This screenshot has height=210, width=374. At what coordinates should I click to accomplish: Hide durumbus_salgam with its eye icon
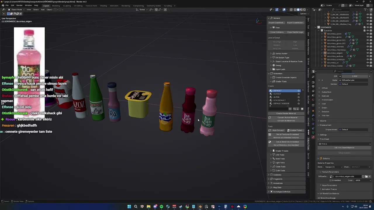[368, 53]
